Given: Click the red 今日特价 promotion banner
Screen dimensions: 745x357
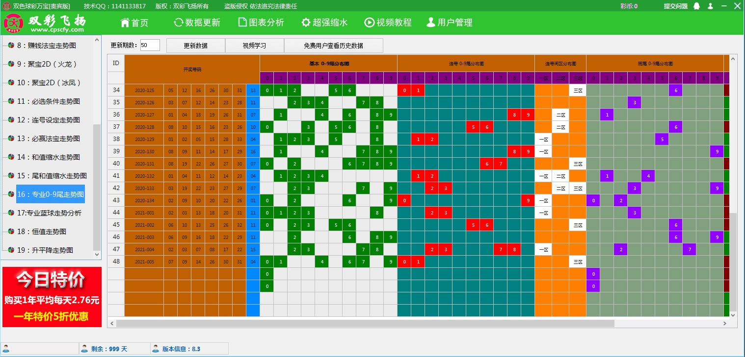Looking at the screenshot, I should point(52,297).
